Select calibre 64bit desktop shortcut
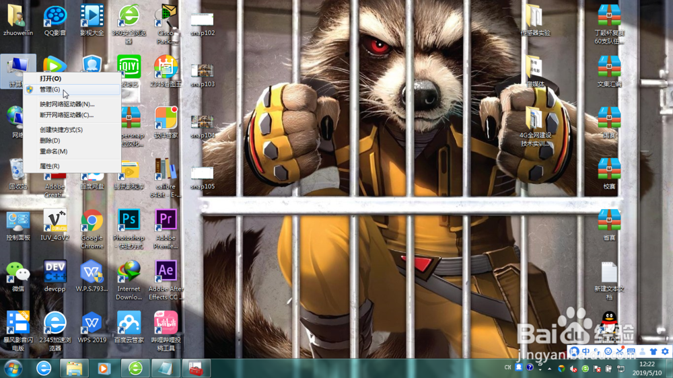The width and height of the screenshot is (673, 378). tap(166, 178)
